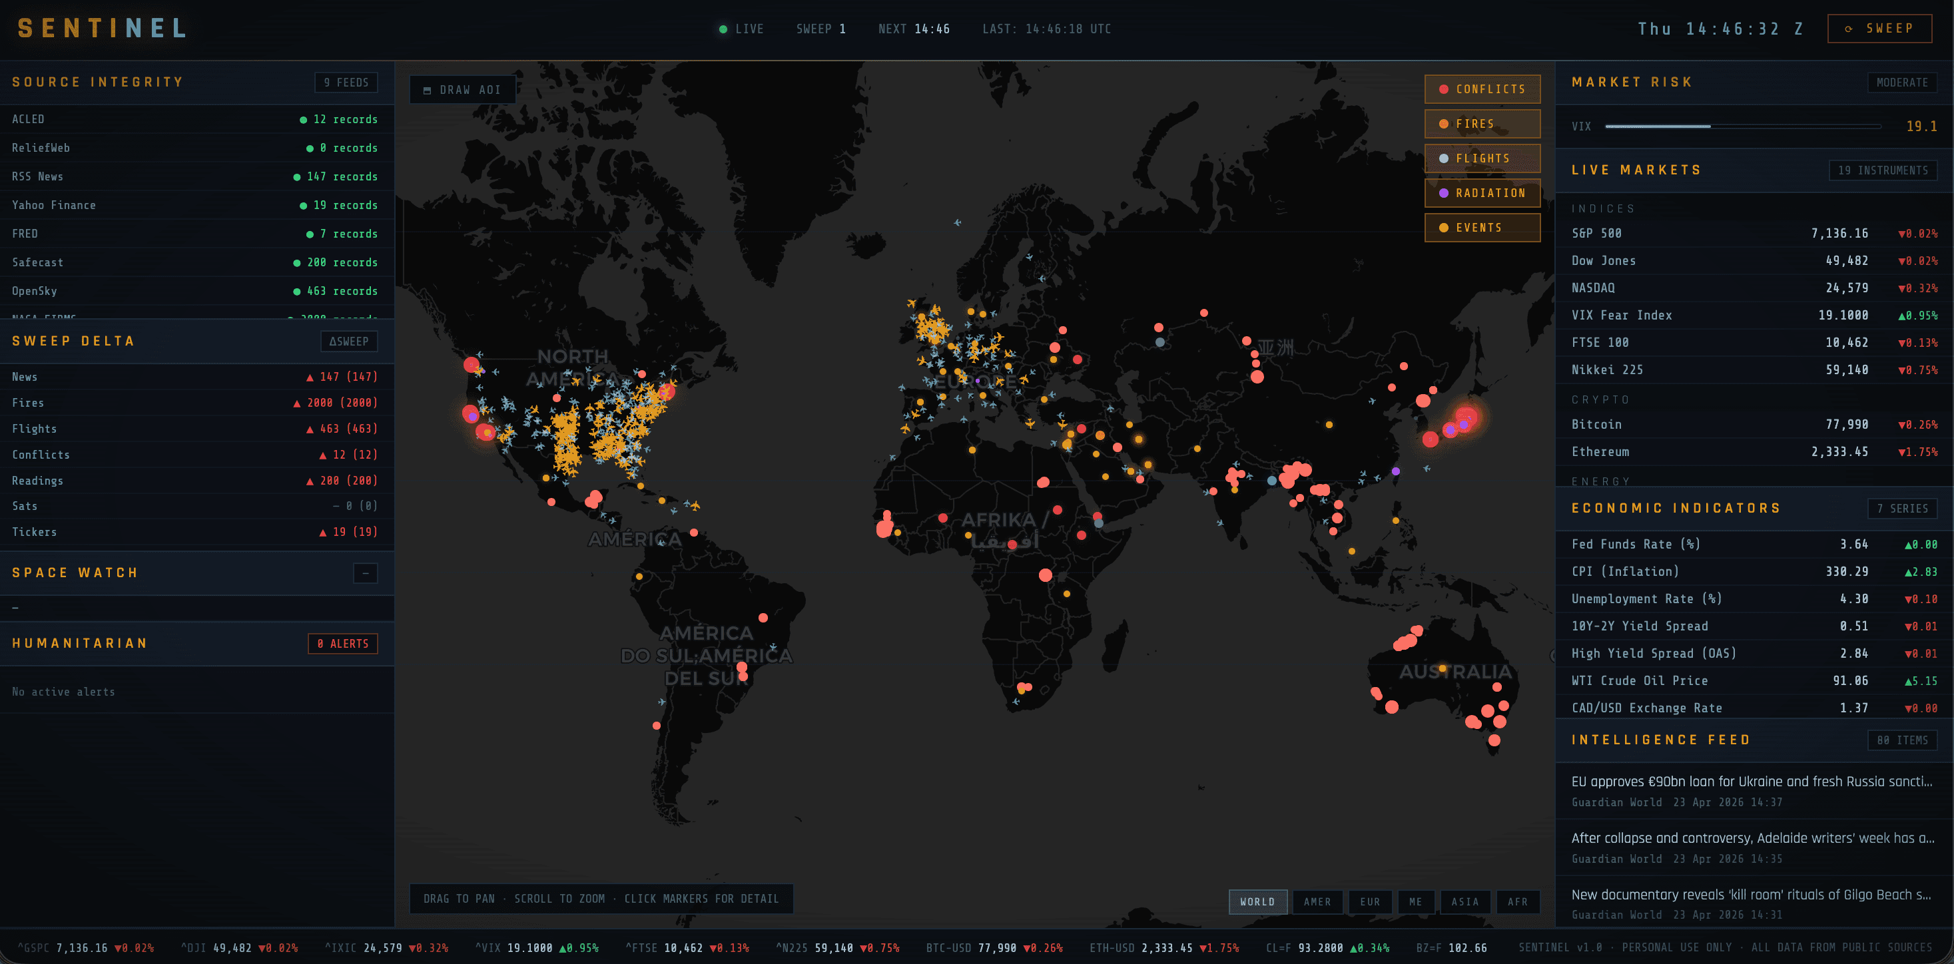Click the SENTINEL logo

[x=102, y=29]
